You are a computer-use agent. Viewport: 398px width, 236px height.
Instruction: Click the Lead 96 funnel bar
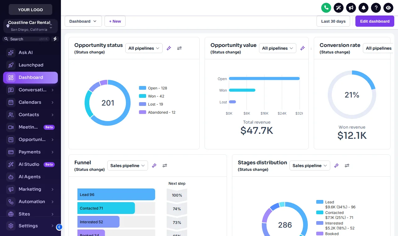[x=116, y=194]
